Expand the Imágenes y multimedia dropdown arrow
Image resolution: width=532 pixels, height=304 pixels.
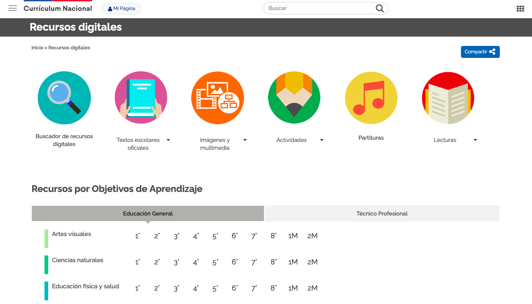(245, 140)
